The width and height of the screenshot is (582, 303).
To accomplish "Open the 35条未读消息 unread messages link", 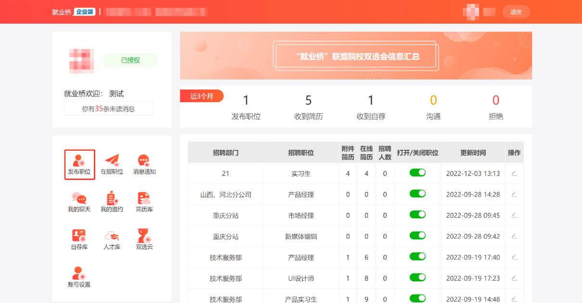I will point(109,109).
